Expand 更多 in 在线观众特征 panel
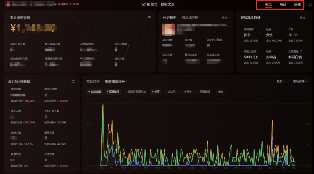 coord(304,18)
